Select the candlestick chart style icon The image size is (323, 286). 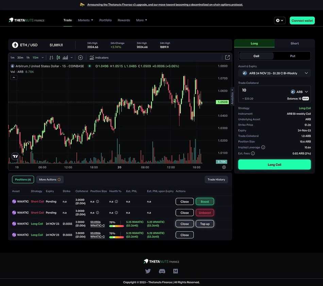coord(58,58)
